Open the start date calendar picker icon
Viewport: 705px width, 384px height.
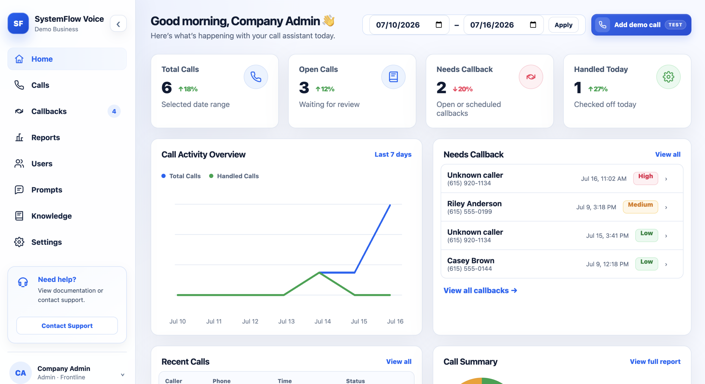pos(439,25)
